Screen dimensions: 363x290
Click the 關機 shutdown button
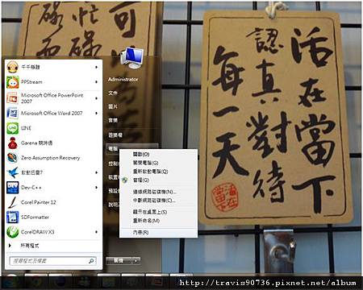[x=119, y=261]
